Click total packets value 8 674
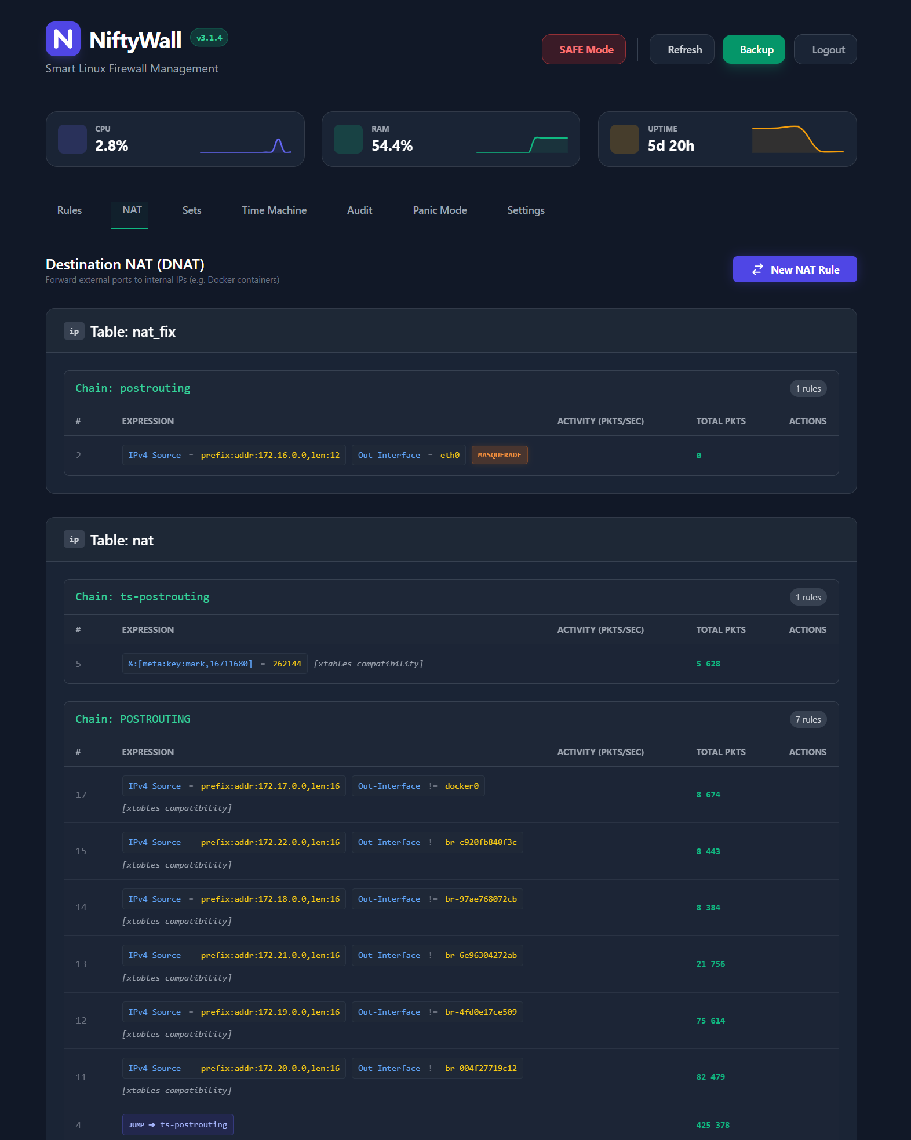 [x=708, y=795]
